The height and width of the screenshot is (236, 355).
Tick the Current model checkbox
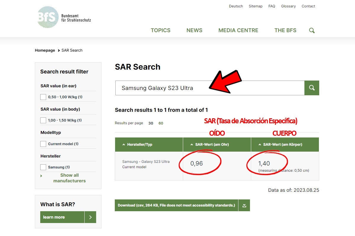tap(43, 144)
